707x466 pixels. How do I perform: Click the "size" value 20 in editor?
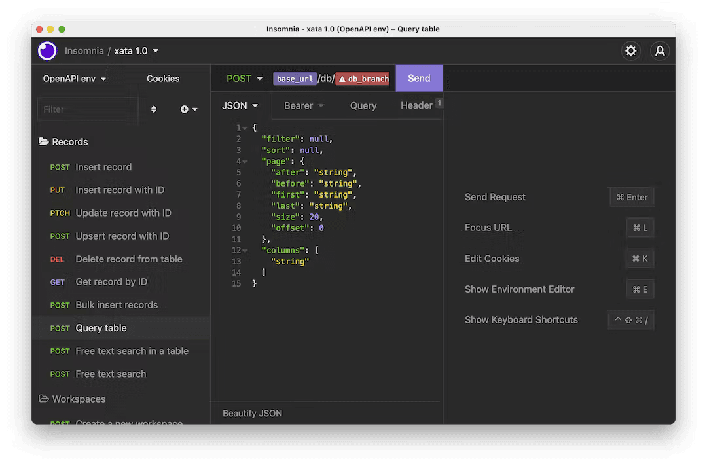pos(314,217)
